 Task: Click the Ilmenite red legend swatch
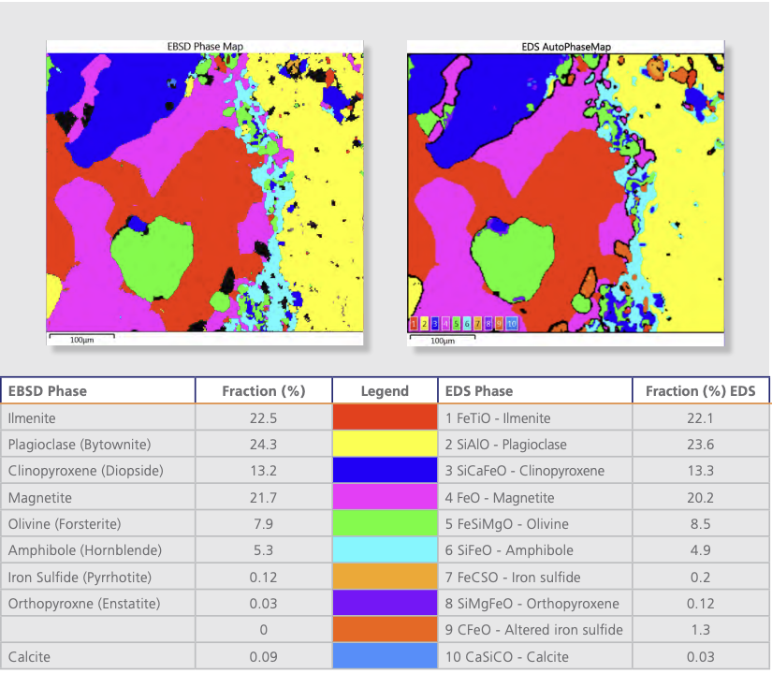[x=385, y=417]
